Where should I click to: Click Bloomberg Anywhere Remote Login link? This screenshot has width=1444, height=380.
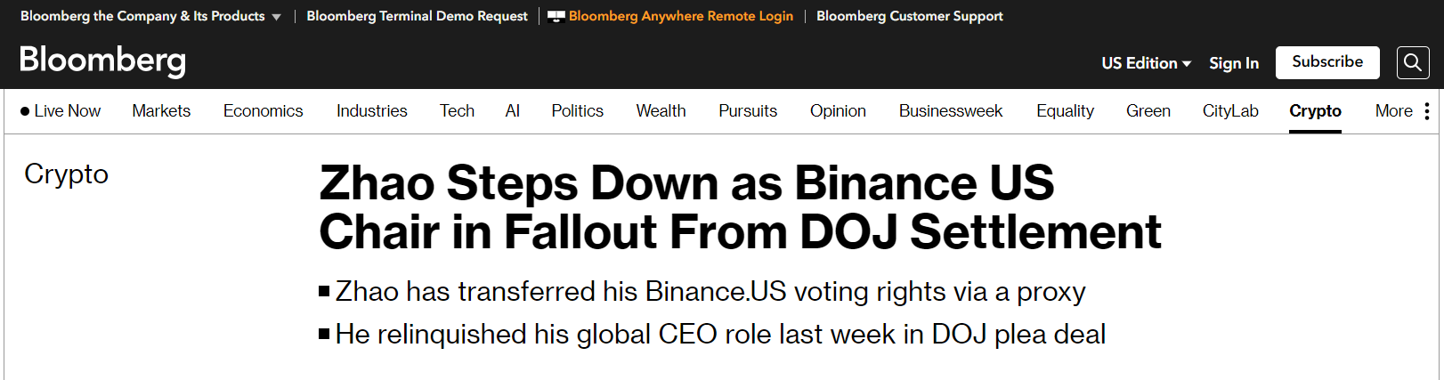[680, 16]
